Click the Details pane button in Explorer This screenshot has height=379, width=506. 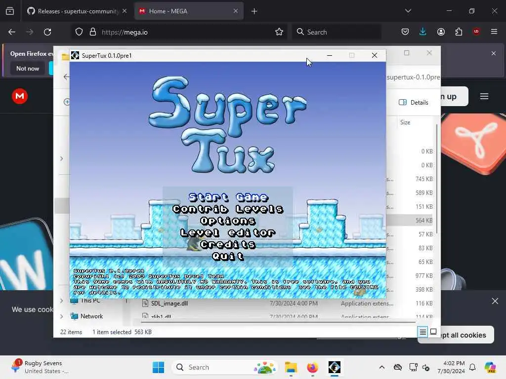click(x=414, y=103)
